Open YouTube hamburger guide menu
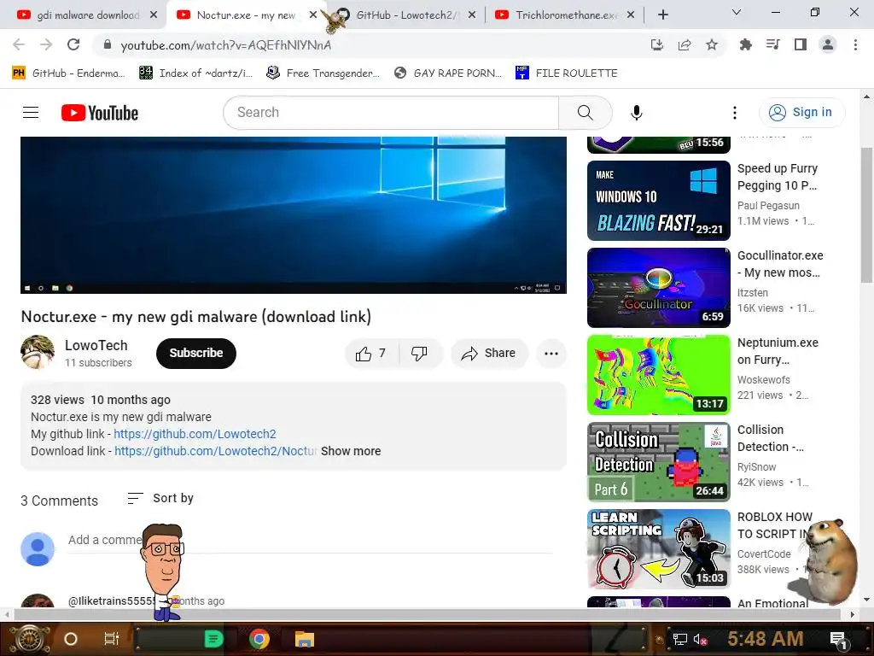The height and width of the screenshot is (656, 874). (x=31, y=113)
